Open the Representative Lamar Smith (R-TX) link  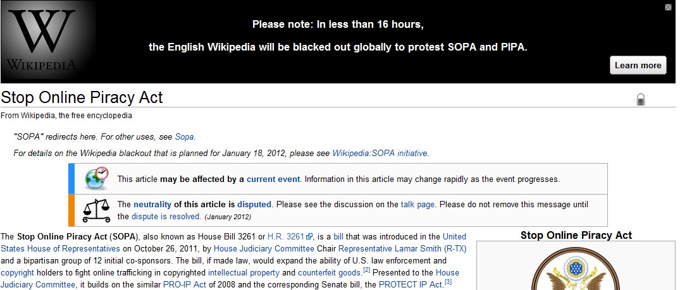[402, 249]
